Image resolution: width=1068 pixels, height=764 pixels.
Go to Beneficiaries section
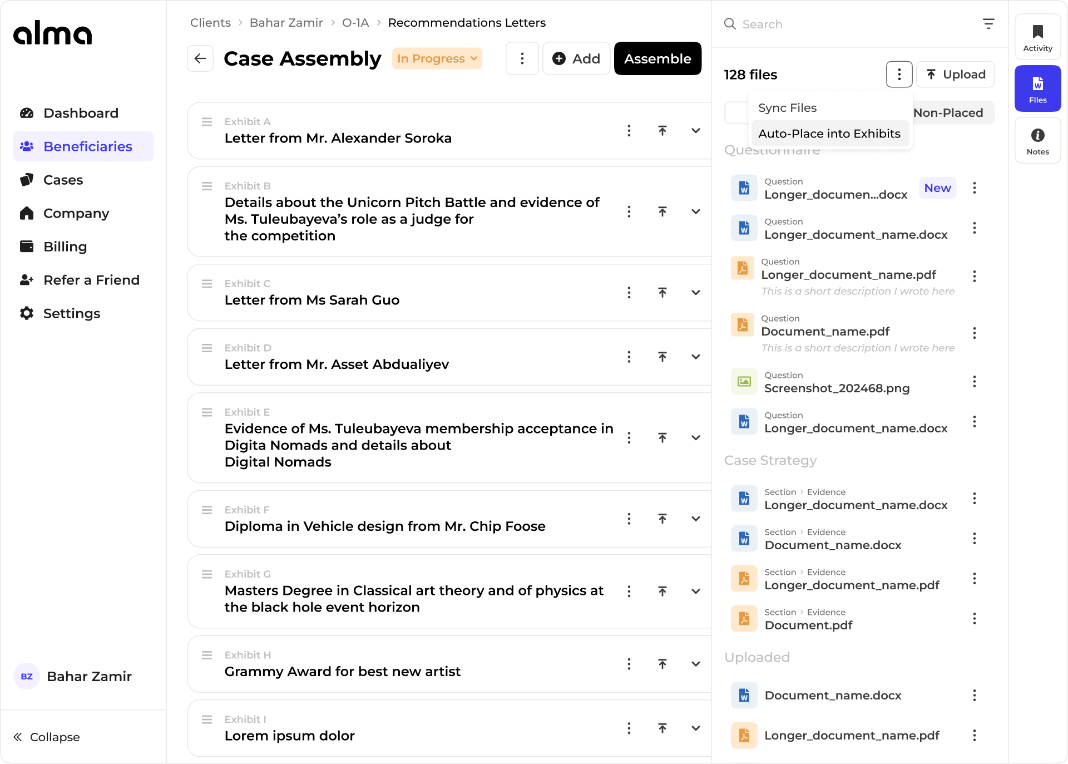coord(83,146)
